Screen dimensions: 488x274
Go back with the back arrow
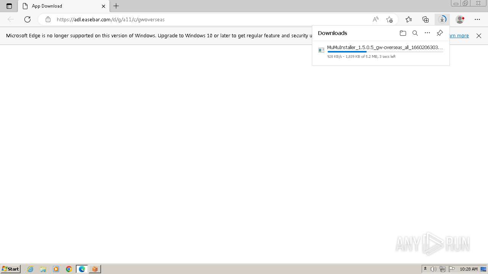(x=11, y=19)
